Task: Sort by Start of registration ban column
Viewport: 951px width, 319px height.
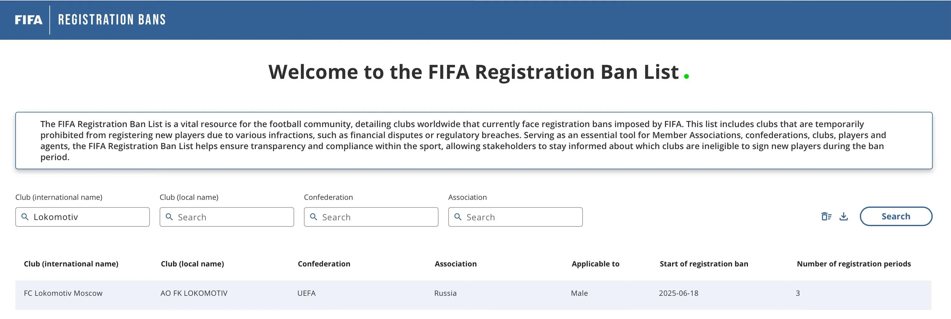Action: tap(704, 264)
